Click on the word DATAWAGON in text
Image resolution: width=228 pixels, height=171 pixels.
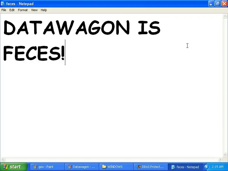(x=67, y=27)
